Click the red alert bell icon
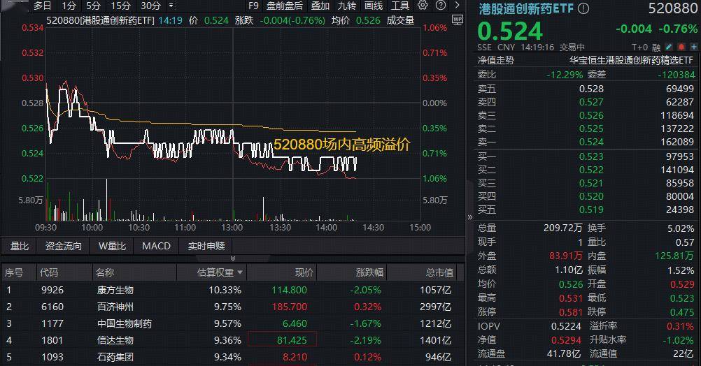701x366 pixels. [x=681, y=47]
